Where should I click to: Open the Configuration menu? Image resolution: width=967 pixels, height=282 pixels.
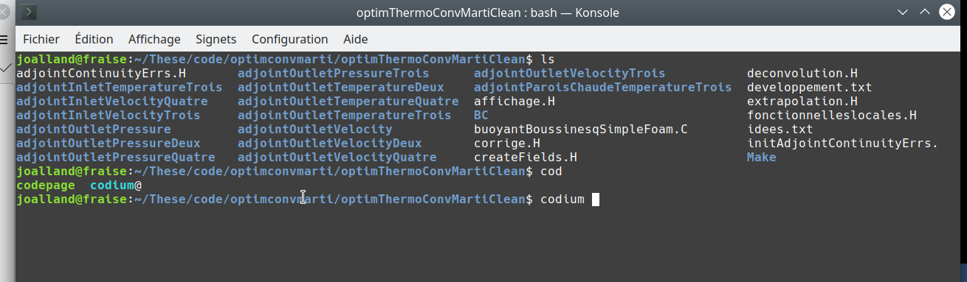coord(289,39)
